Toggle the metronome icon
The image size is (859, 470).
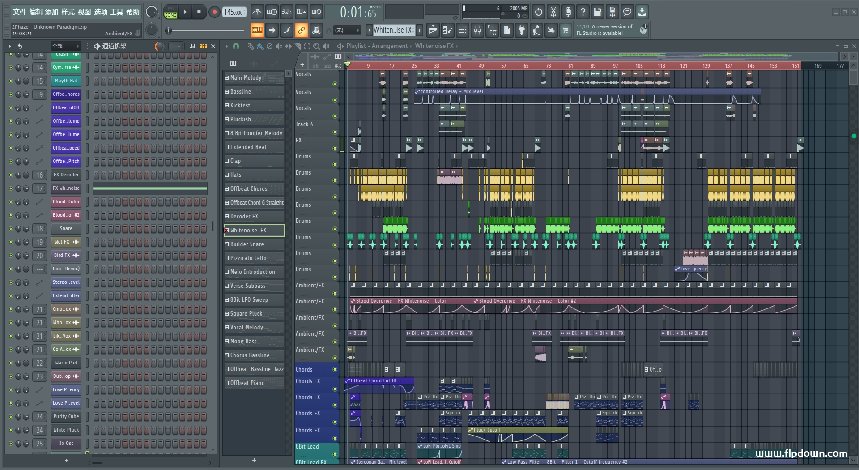(257, 12)
